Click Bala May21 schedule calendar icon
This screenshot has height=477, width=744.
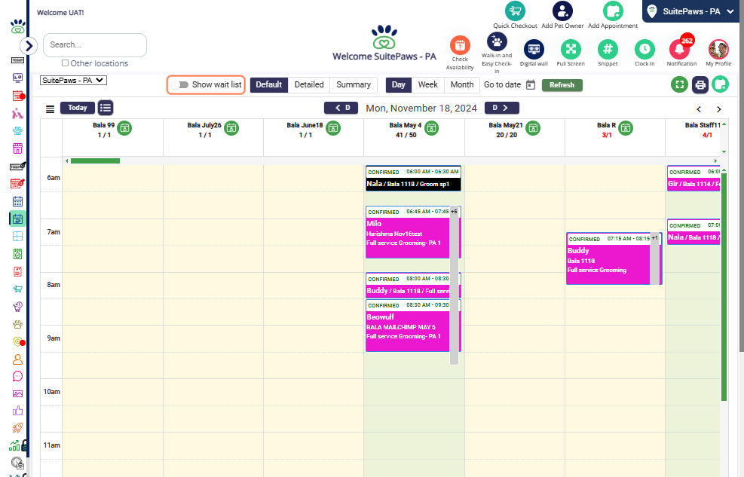point(533,128)
